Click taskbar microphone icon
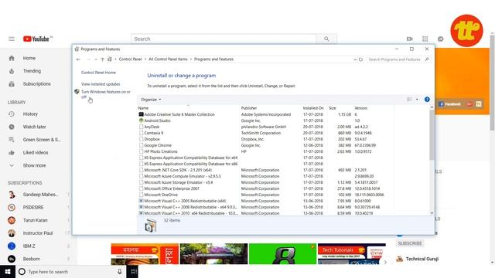This screenshot has width=495, height=278. pos(120,271)
